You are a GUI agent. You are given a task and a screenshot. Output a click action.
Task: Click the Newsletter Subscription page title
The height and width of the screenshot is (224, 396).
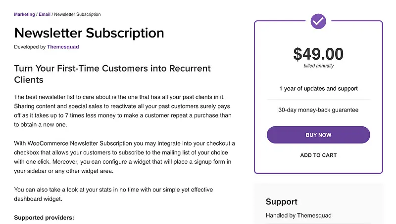(x=89, y=33)
